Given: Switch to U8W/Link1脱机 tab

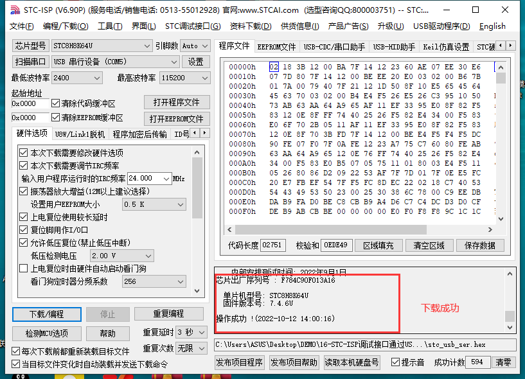Looking at the screenshot, I should point(80,135).
